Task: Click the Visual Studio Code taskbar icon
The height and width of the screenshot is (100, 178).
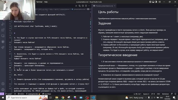Action: (93, 97)
